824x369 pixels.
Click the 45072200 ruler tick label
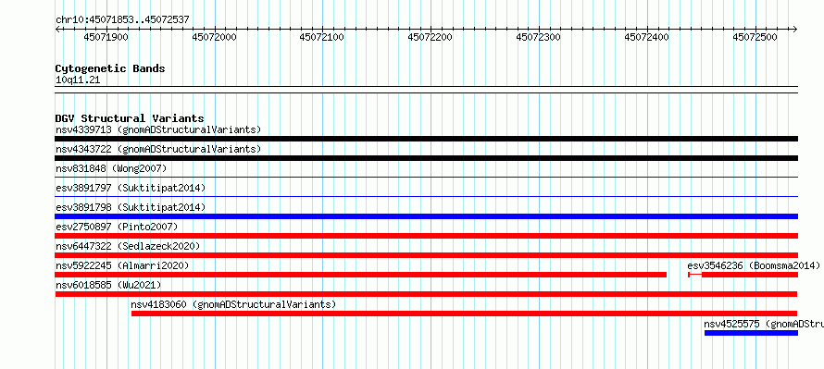pos(430,37)
